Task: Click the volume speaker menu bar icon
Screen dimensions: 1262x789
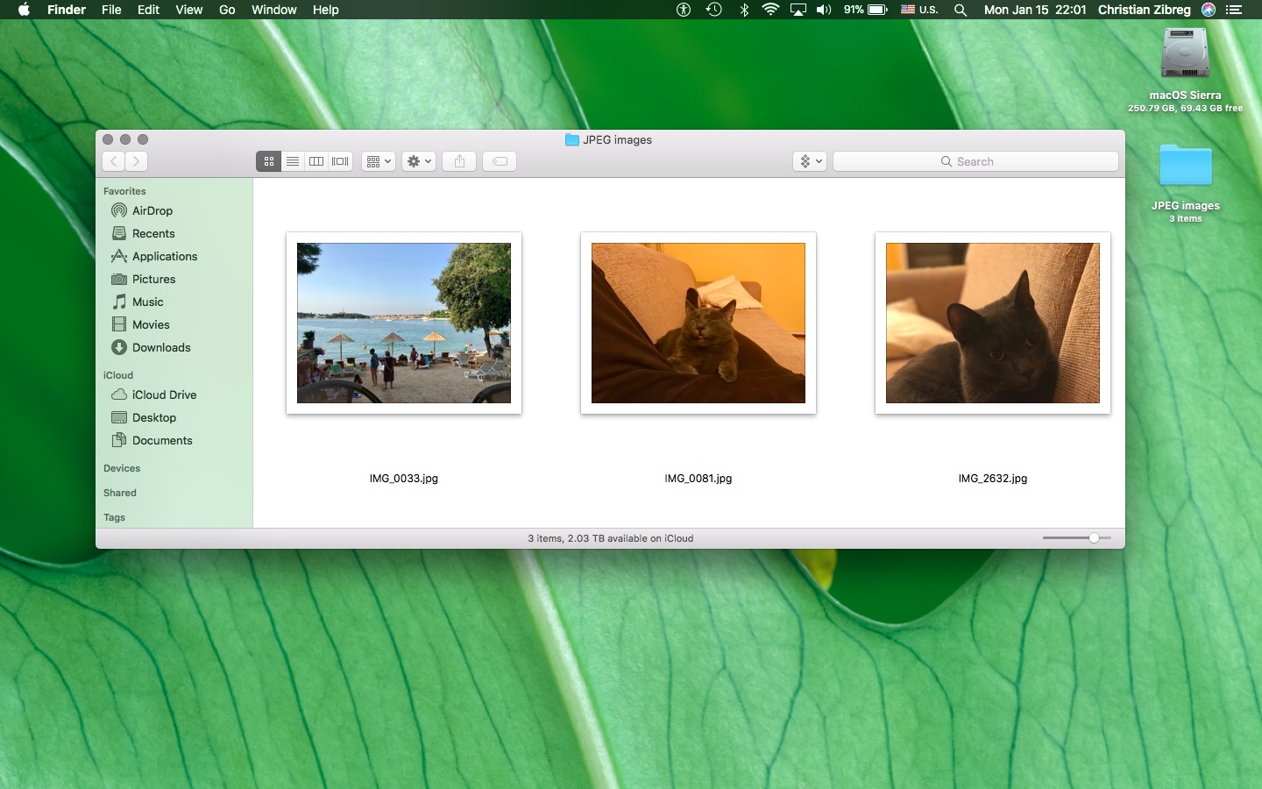Action: click(824, 10)
